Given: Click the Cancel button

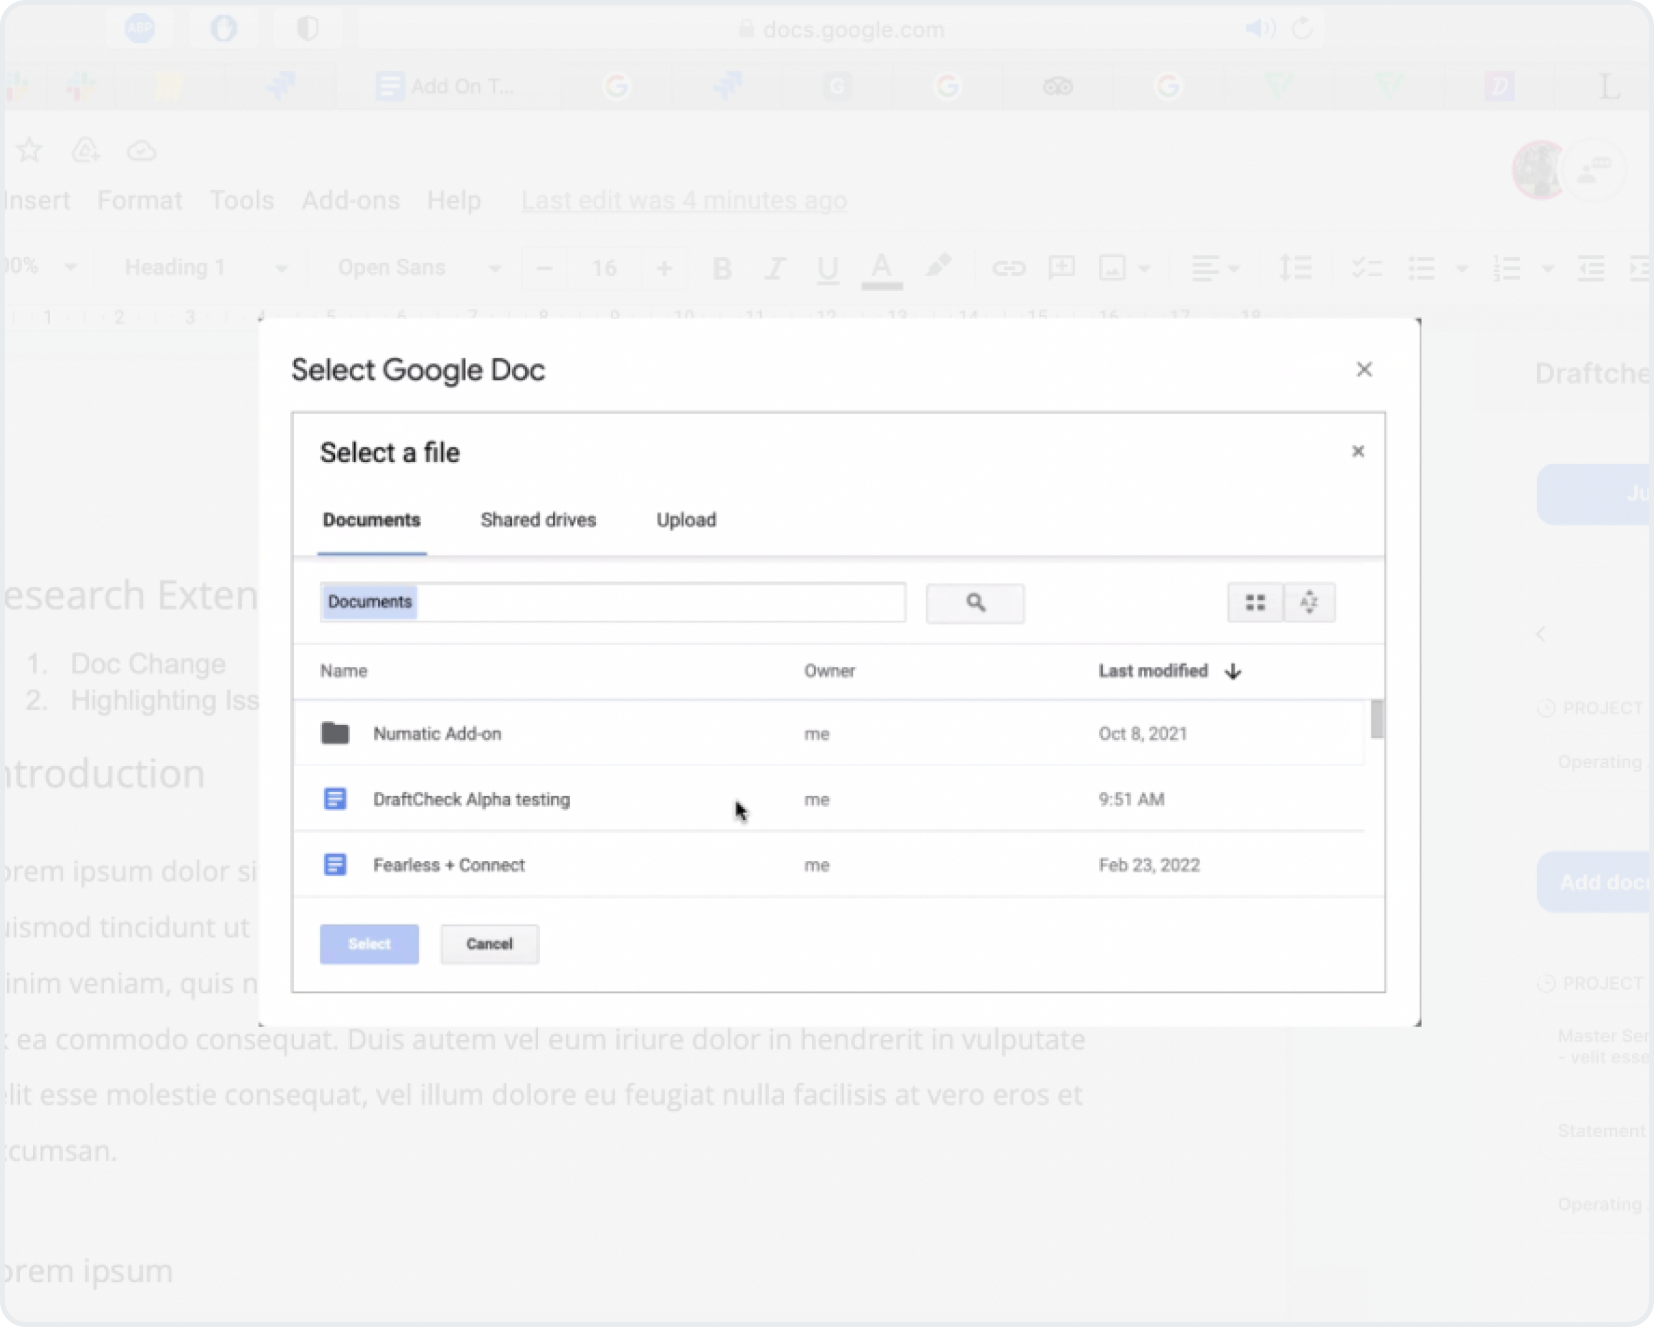Looking at the screenshot, I should coord(489,944).
